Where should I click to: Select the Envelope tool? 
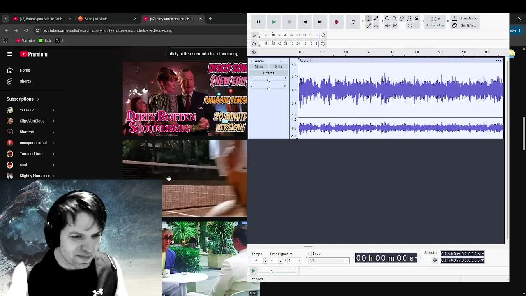(x=376, y=18)
